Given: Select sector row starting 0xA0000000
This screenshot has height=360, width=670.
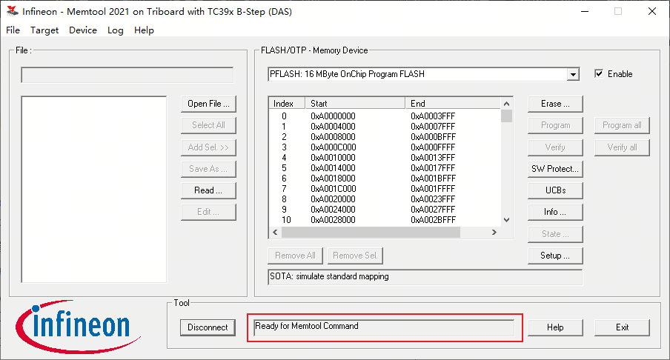Looking at the screenshot, I should tap(385, 116).
